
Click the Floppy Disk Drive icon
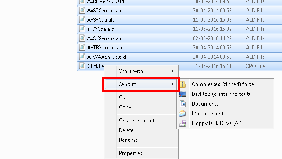pyautogui.click(x=182, y=124)
